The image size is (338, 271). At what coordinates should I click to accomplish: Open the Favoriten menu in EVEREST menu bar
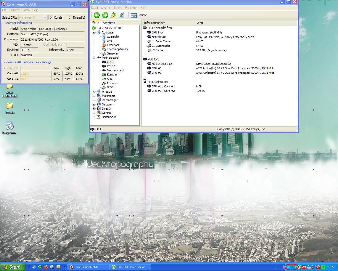[x=131, y=8]
